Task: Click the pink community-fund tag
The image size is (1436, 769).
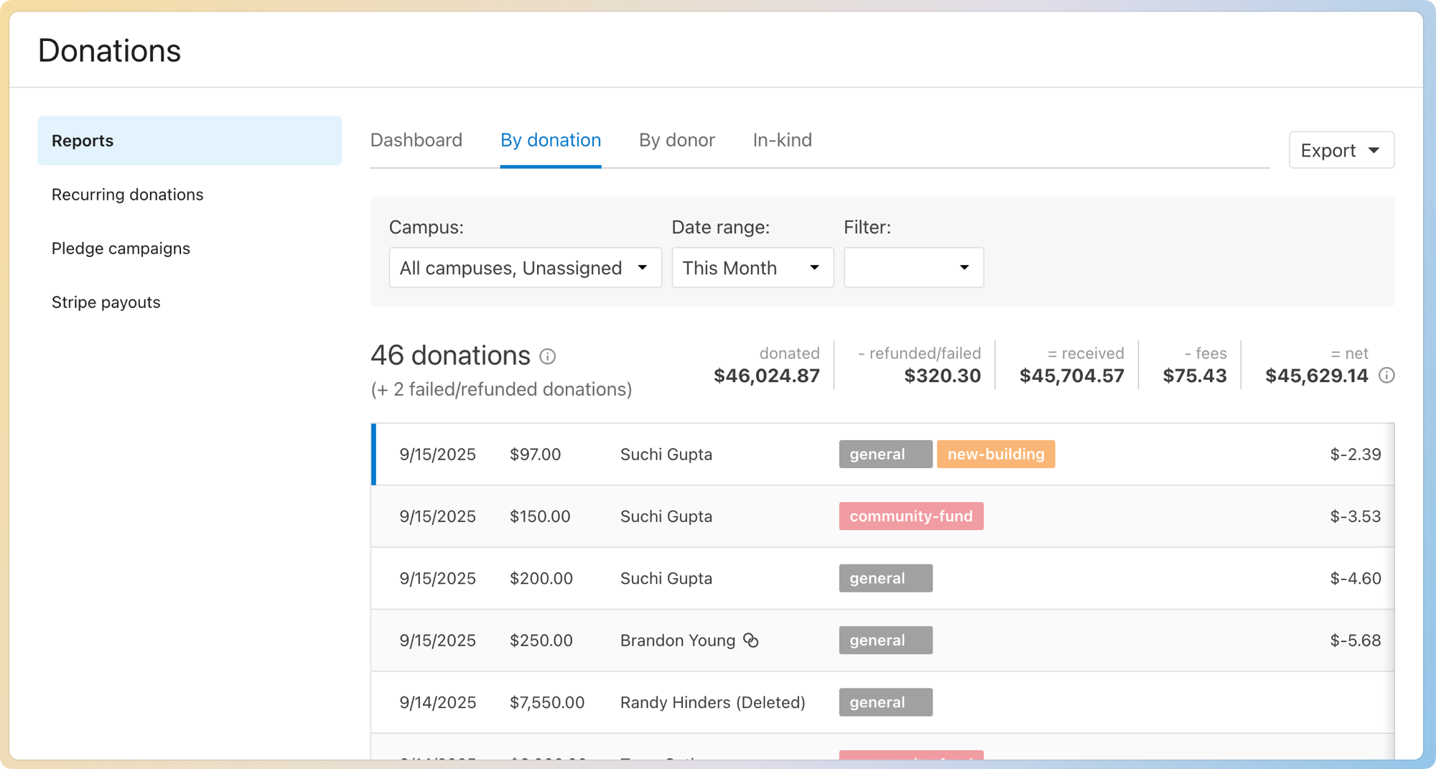Action: (910, 516)
